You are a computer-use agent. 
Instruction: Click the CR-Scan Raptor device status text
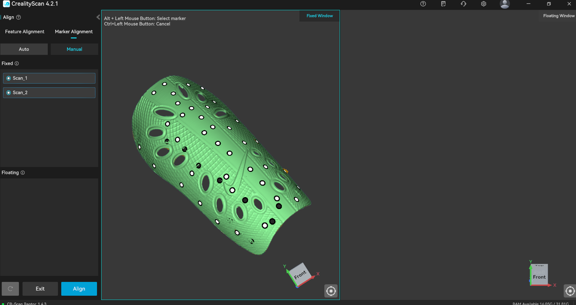tap(27, 304)
